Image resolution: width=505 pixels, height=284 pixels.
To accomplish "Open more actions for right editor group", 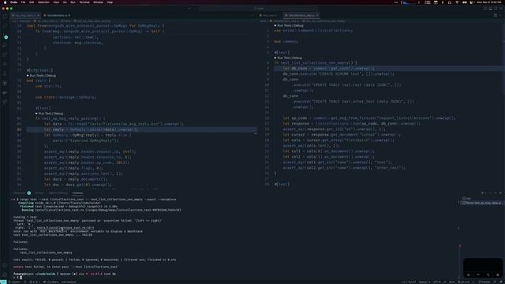I will [501, 15].
